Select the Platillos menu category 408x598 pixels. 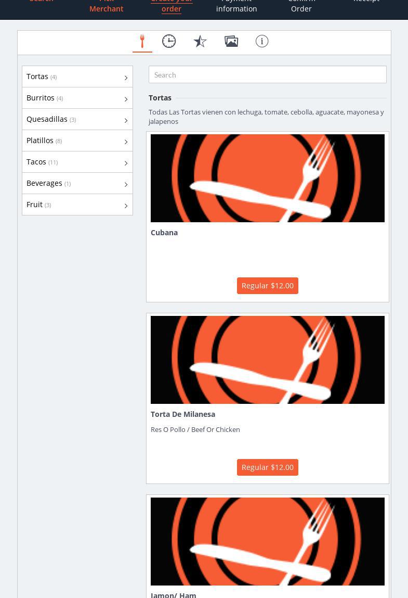pos(41,141)
